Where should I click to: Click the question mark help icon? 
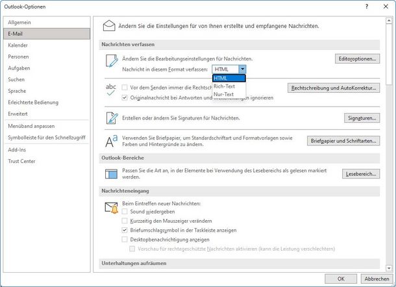point(367,6)
